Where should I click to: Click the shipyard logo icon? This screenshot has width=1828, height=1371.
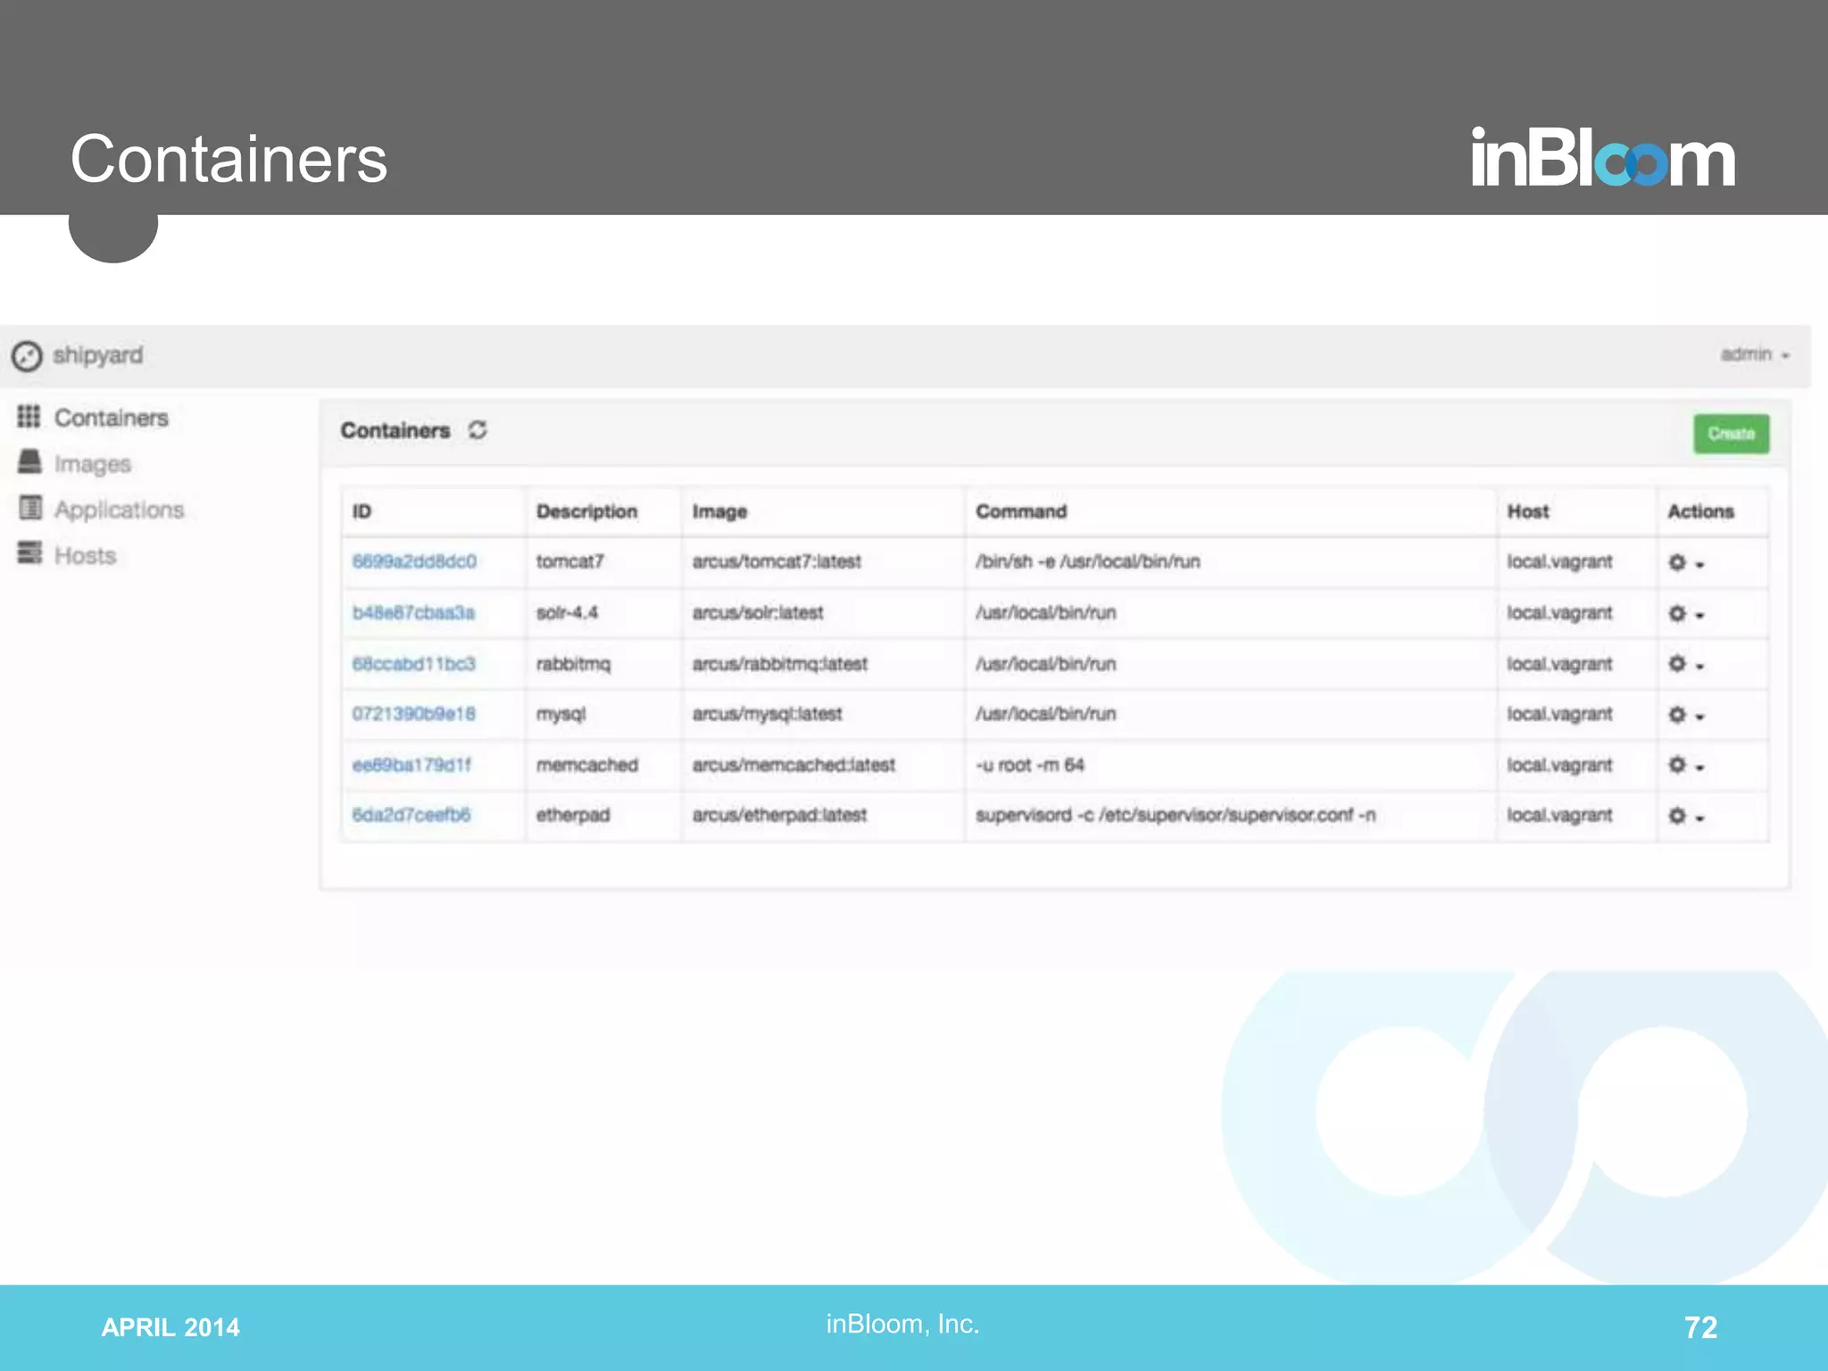(27, 355)
